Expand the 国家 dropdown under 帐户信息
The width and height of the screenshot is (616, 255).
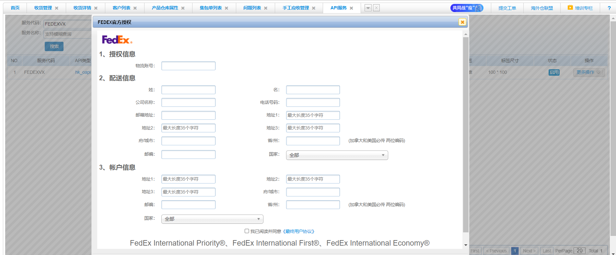click(212, 219)
